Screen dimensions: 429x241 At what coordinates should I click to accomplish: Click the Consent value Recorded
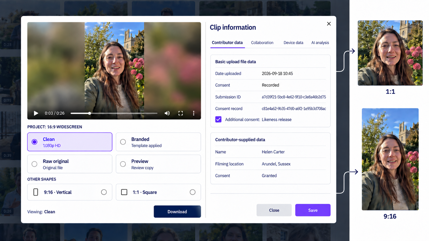pyautogui.click(x=270, y=85)
